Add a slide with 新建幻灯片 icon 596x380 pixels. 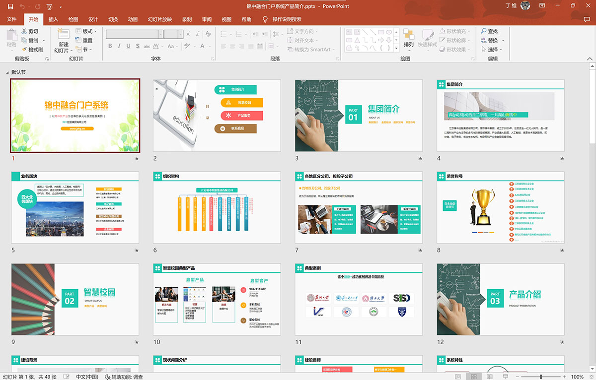tap(63, 34)
